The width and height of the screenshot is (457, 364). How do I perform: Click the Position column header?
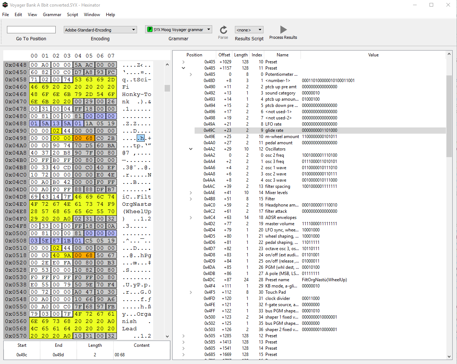194,55
